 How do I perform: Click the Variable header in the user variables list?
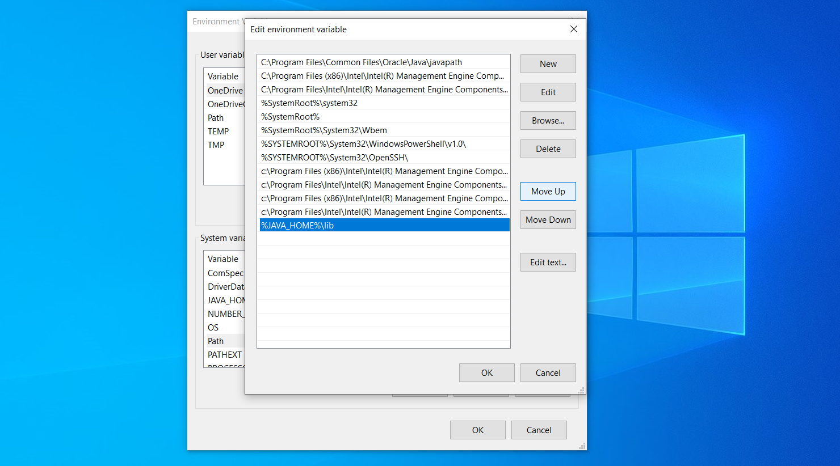224,77
